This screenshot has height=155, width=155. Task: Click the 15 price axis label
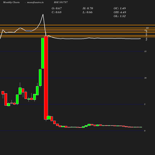click(145, 51)
